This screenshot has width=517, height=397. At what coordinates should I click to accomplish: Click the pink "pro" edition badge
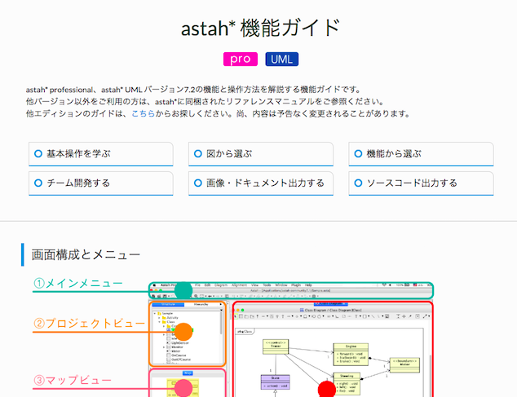click(240, 59)
